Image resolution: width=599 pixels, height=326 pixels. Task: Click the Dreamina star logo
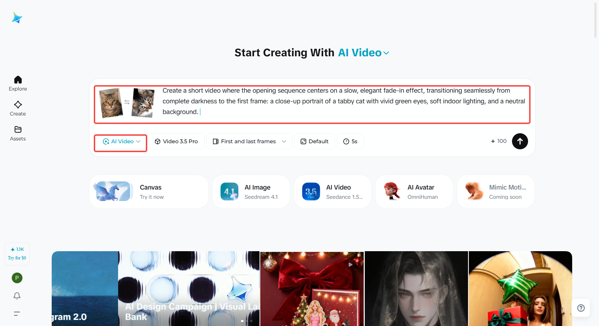pos(17,18)
